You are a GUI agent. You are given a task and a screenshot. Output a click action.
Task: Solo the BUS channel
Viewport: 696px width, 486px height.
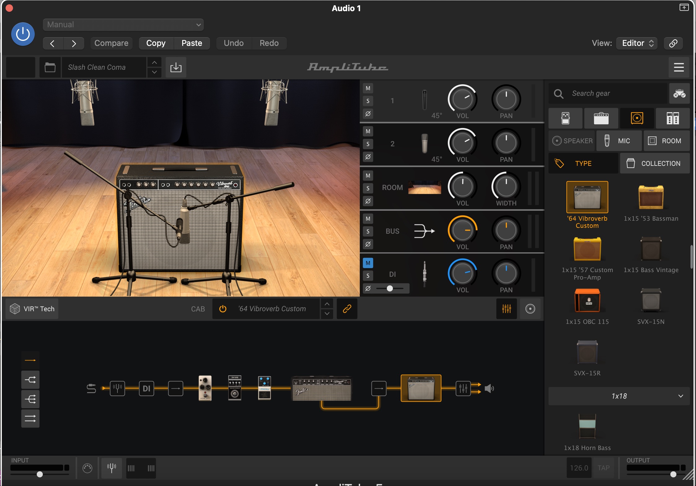(368, 232)
